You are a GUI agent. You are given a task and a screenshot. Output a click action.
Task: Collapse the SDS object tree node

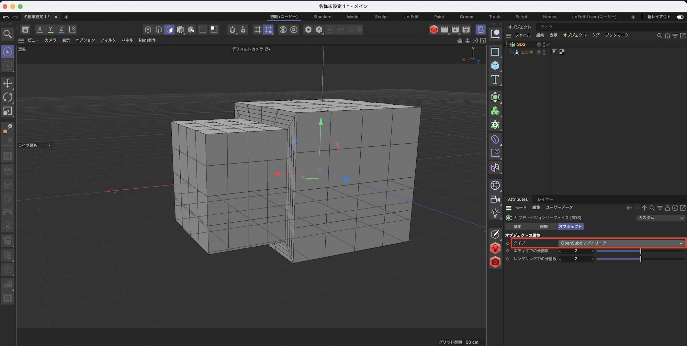[506, 45]
